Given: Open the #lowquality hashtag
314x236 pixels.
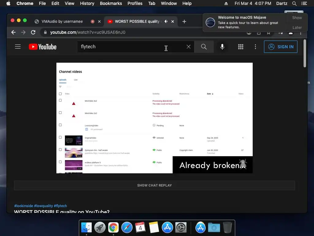Looking at the screenshot, I should (x=44, y=206).
